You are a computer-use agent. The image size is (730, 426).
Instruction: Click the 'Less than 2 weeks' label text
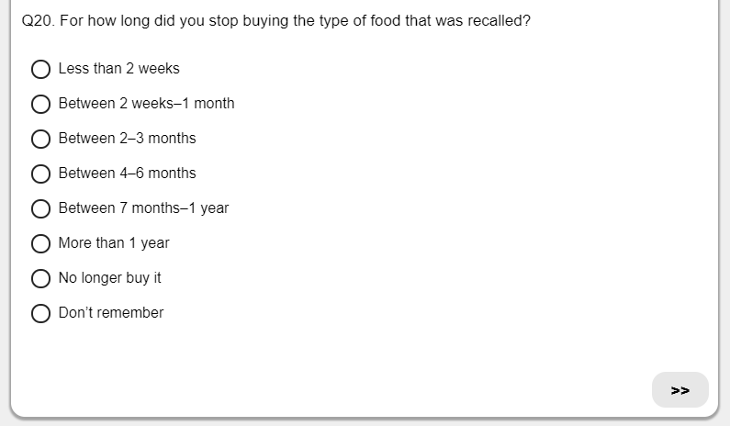(118, 69)
